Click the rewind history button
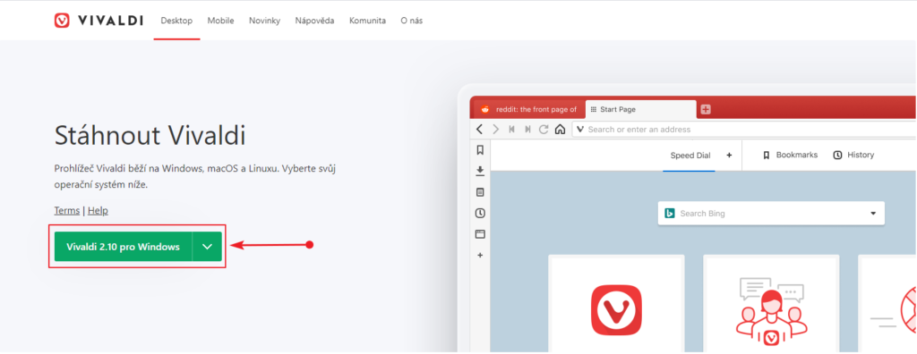 (x=511, y=129)
